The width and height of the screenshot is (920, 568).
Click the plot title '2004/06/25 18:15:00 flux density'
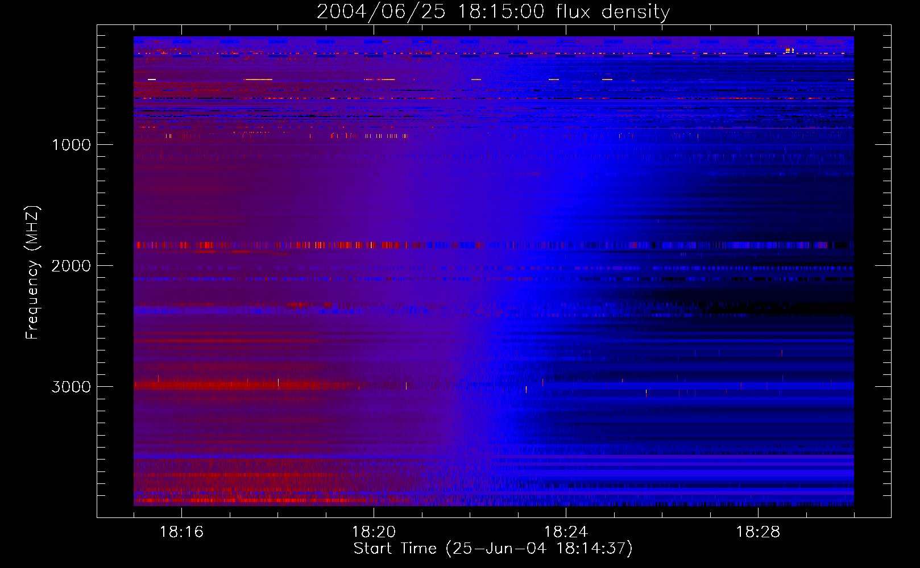493,12
